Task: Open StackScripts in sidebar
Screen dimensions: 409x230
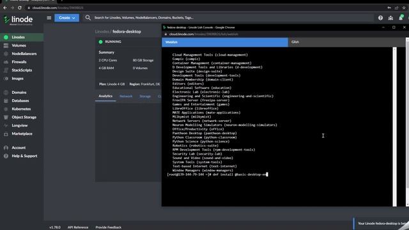Action: 22,70
